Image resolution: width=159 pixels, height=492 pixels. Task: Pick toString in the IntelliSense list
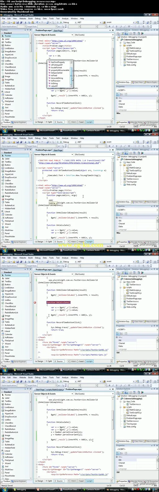(x=54, y=83)
